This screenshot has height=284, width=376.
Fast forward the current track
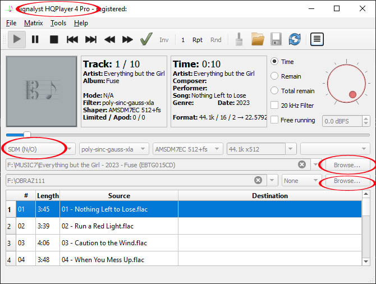pos(127,39)
